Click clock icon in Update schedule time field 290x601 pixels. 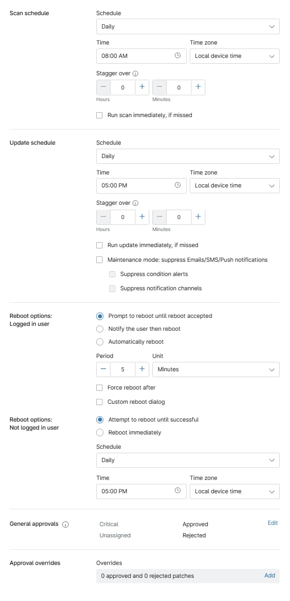pyautogui.click(x=178, y=185)
